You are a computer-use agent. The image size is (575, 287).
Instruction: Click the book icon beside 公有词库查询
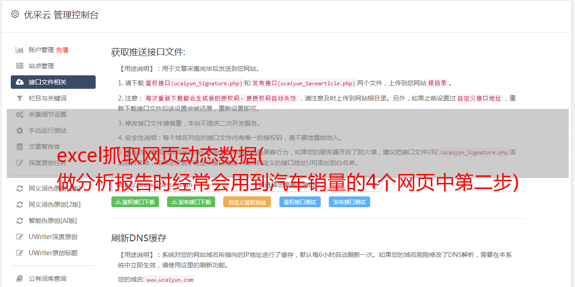pyautogui.click(x=20, y=278)
